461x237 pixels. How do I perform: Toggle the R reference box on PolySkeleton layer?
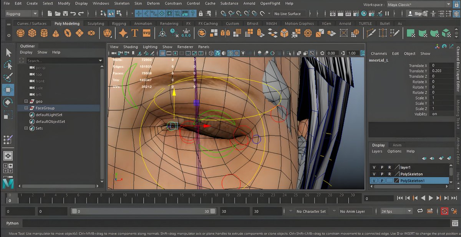pyautogui.click(x=389, y=174)
